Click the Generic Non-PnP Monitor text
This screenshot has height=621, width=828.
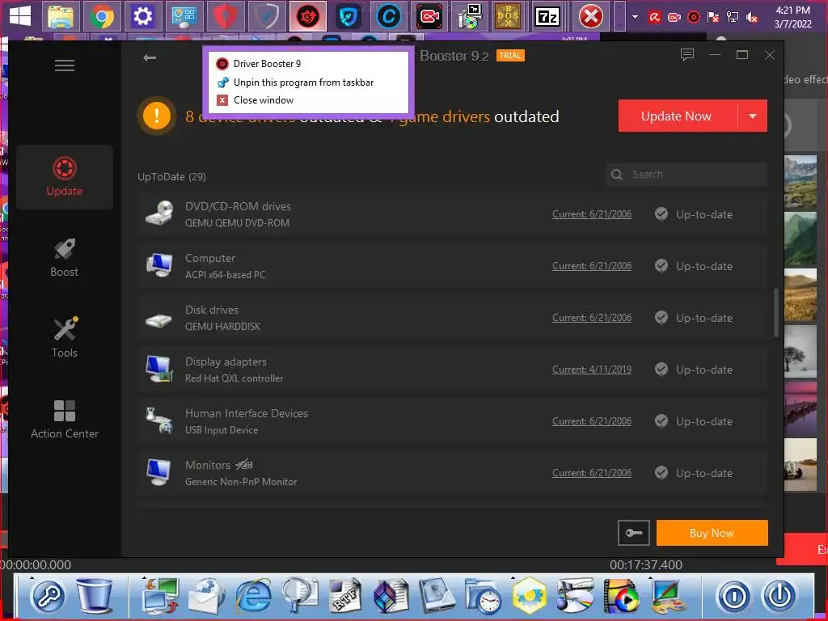pos(241,482)
